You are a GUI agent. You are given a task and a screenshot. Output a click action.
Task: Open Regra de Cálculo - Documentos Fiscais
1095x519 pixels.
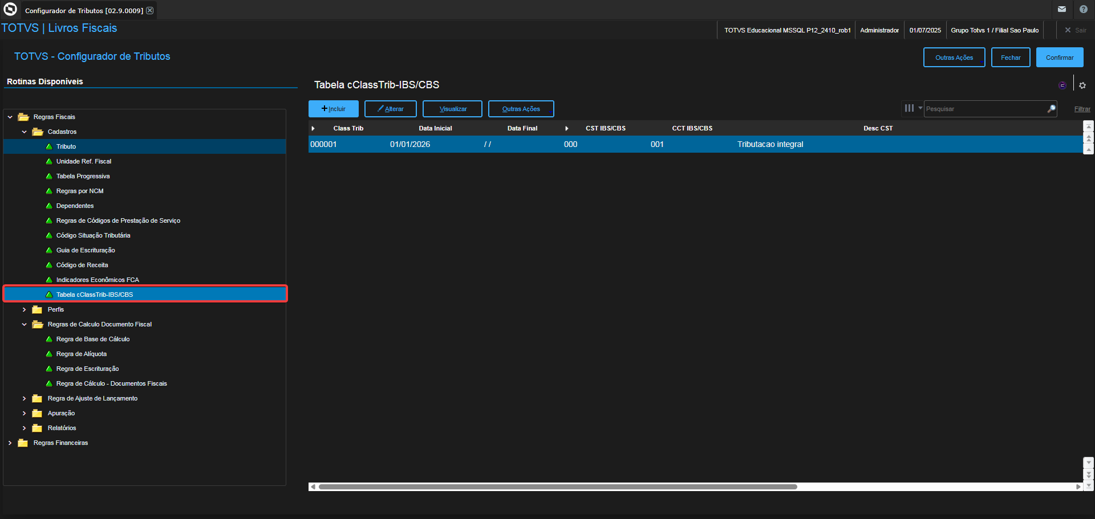click(x=111, y=383)
